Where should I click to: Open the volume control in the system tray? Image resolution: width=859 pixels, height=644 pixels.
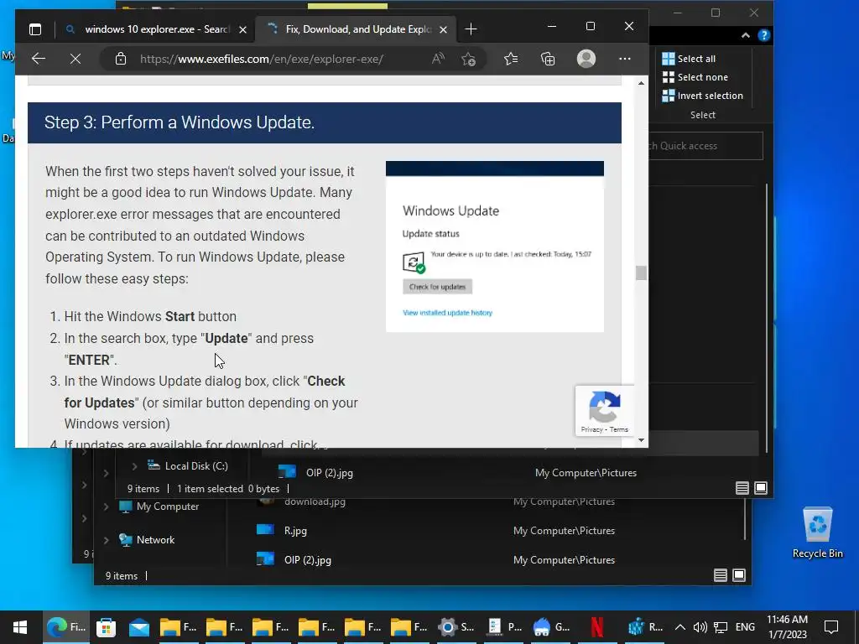tap(700, 627)
